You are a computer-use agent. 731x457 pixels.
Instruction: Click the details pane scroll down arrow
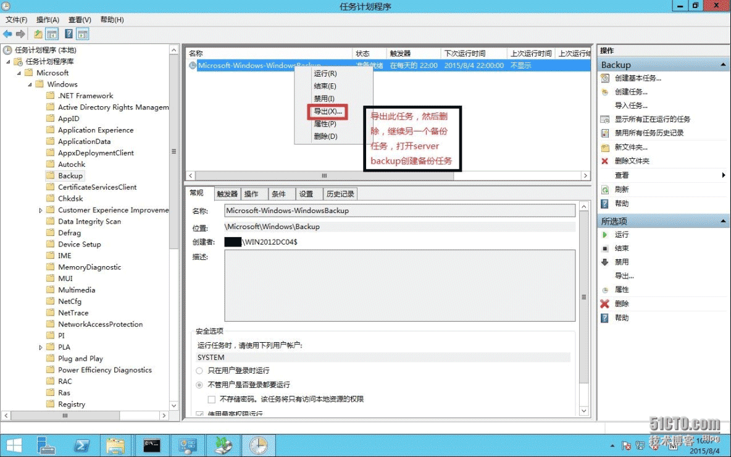point(583,411)
